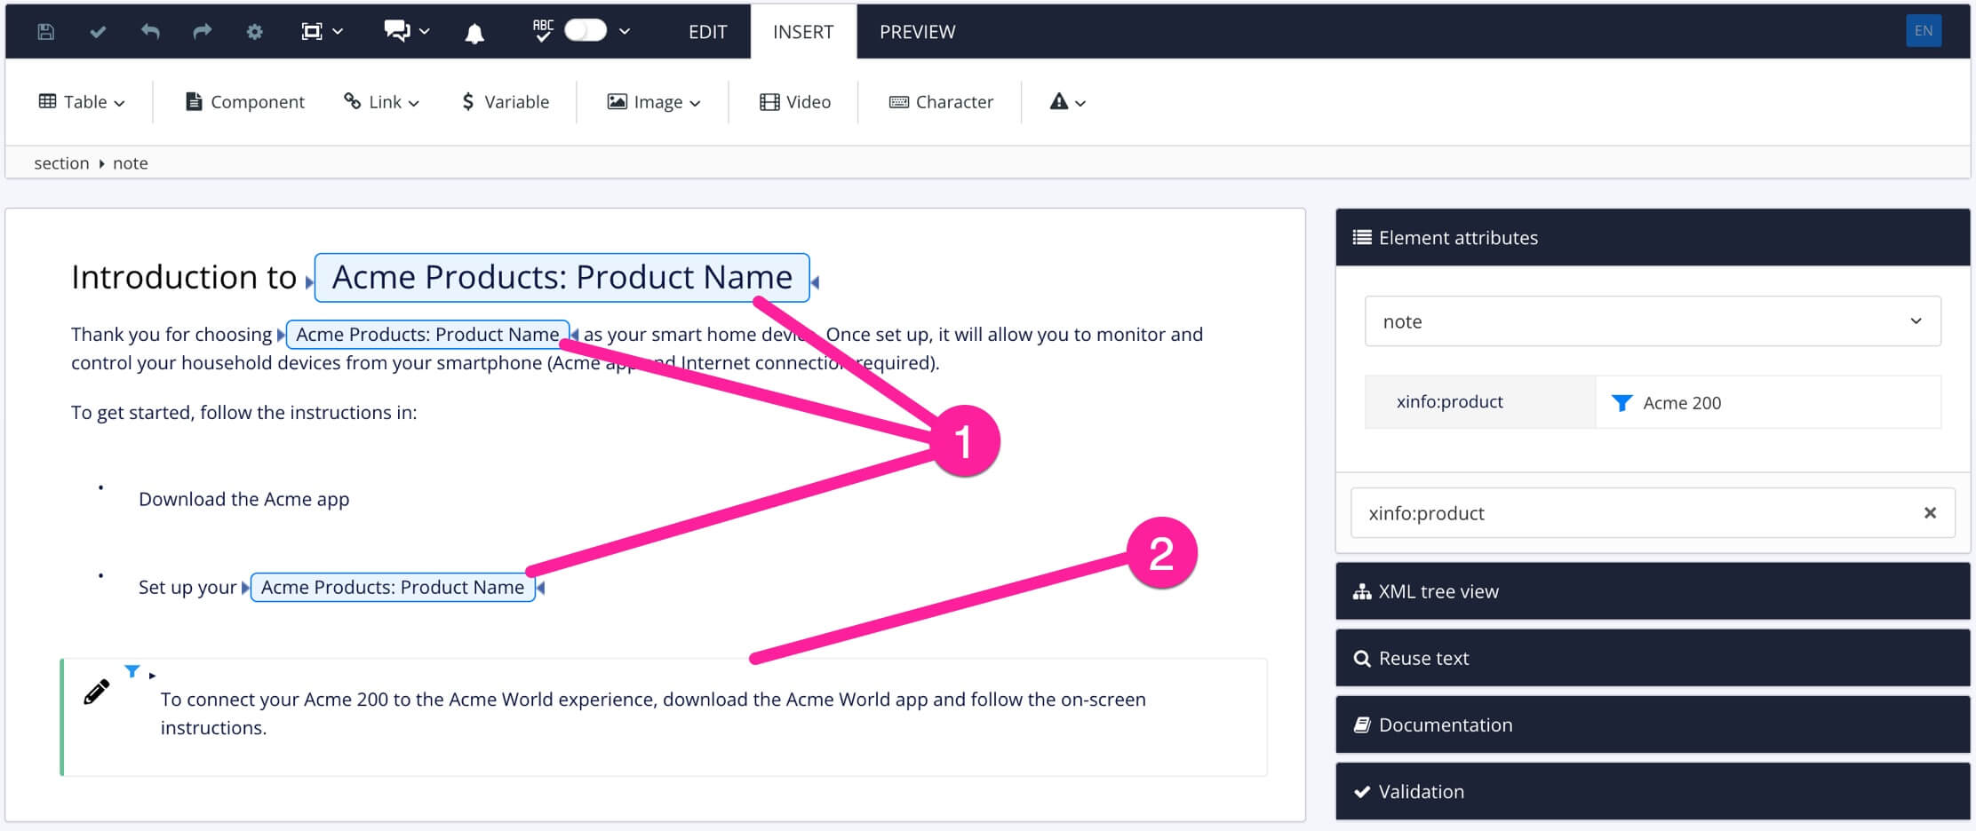Screen dimensions: 1976x831
Task: Open notifications with the bell icon
Action: (475, 31)
